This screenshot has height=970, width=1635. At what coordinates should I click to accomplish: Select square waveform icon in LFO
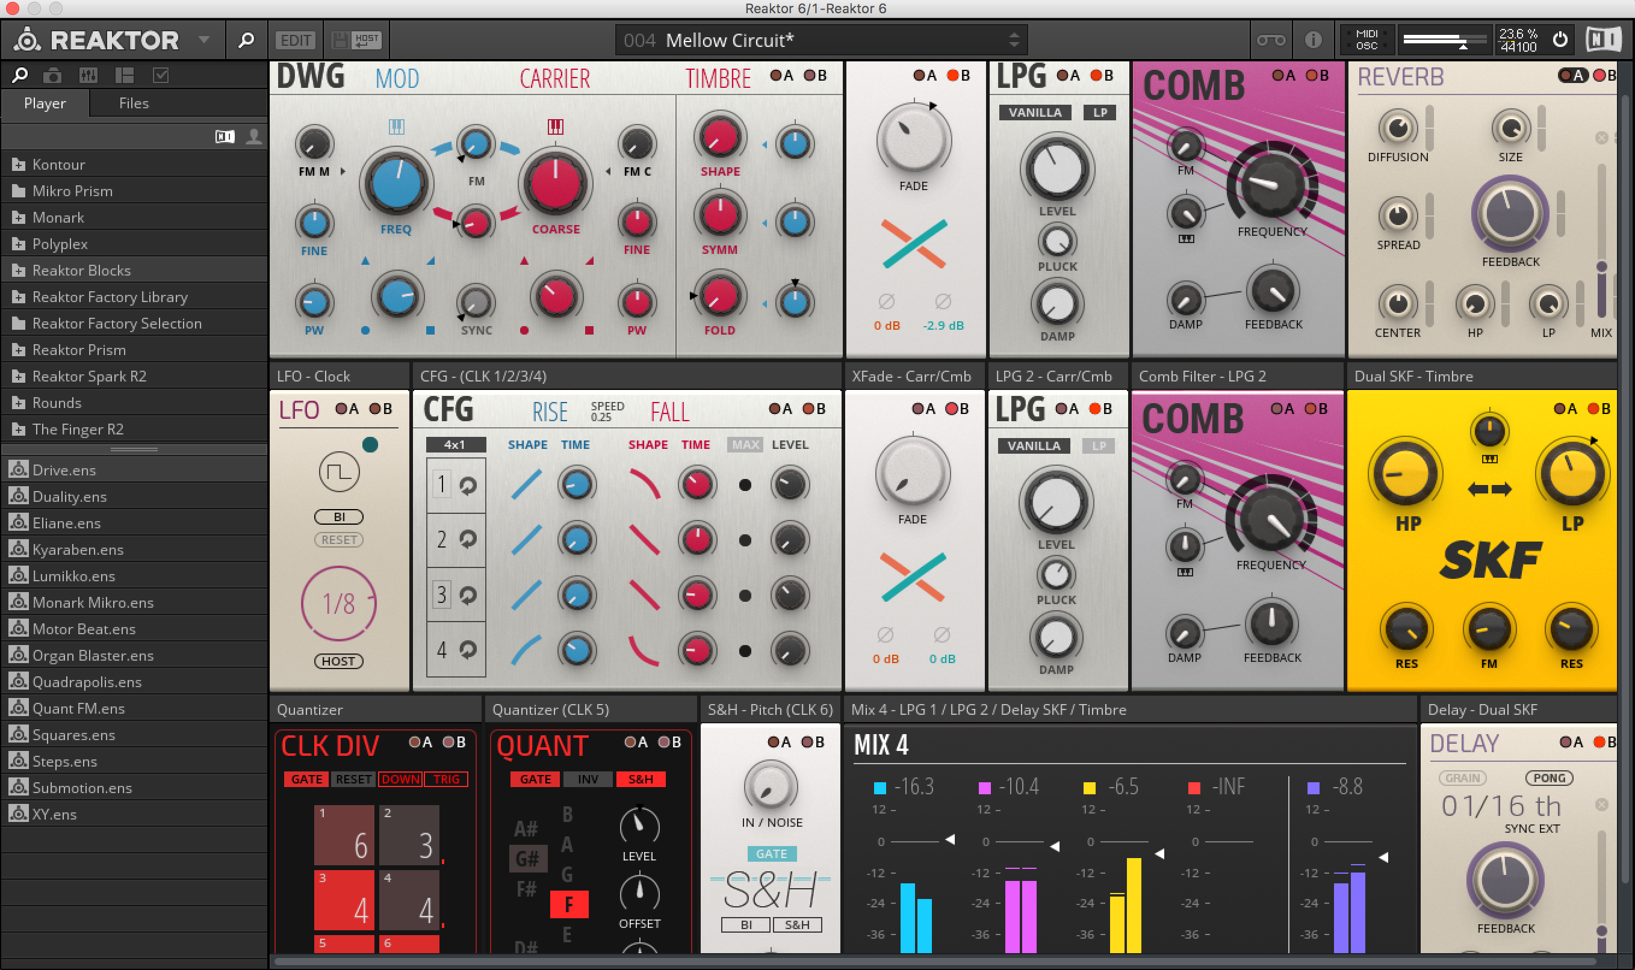(x=339, y=472)
